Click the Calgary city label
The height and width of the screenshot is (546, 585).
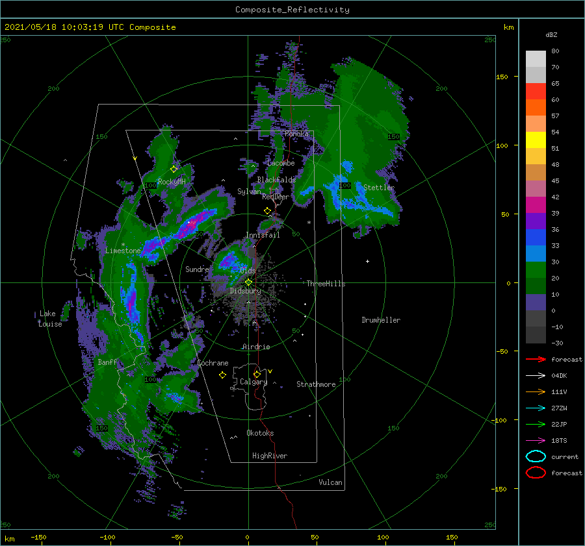253,382
